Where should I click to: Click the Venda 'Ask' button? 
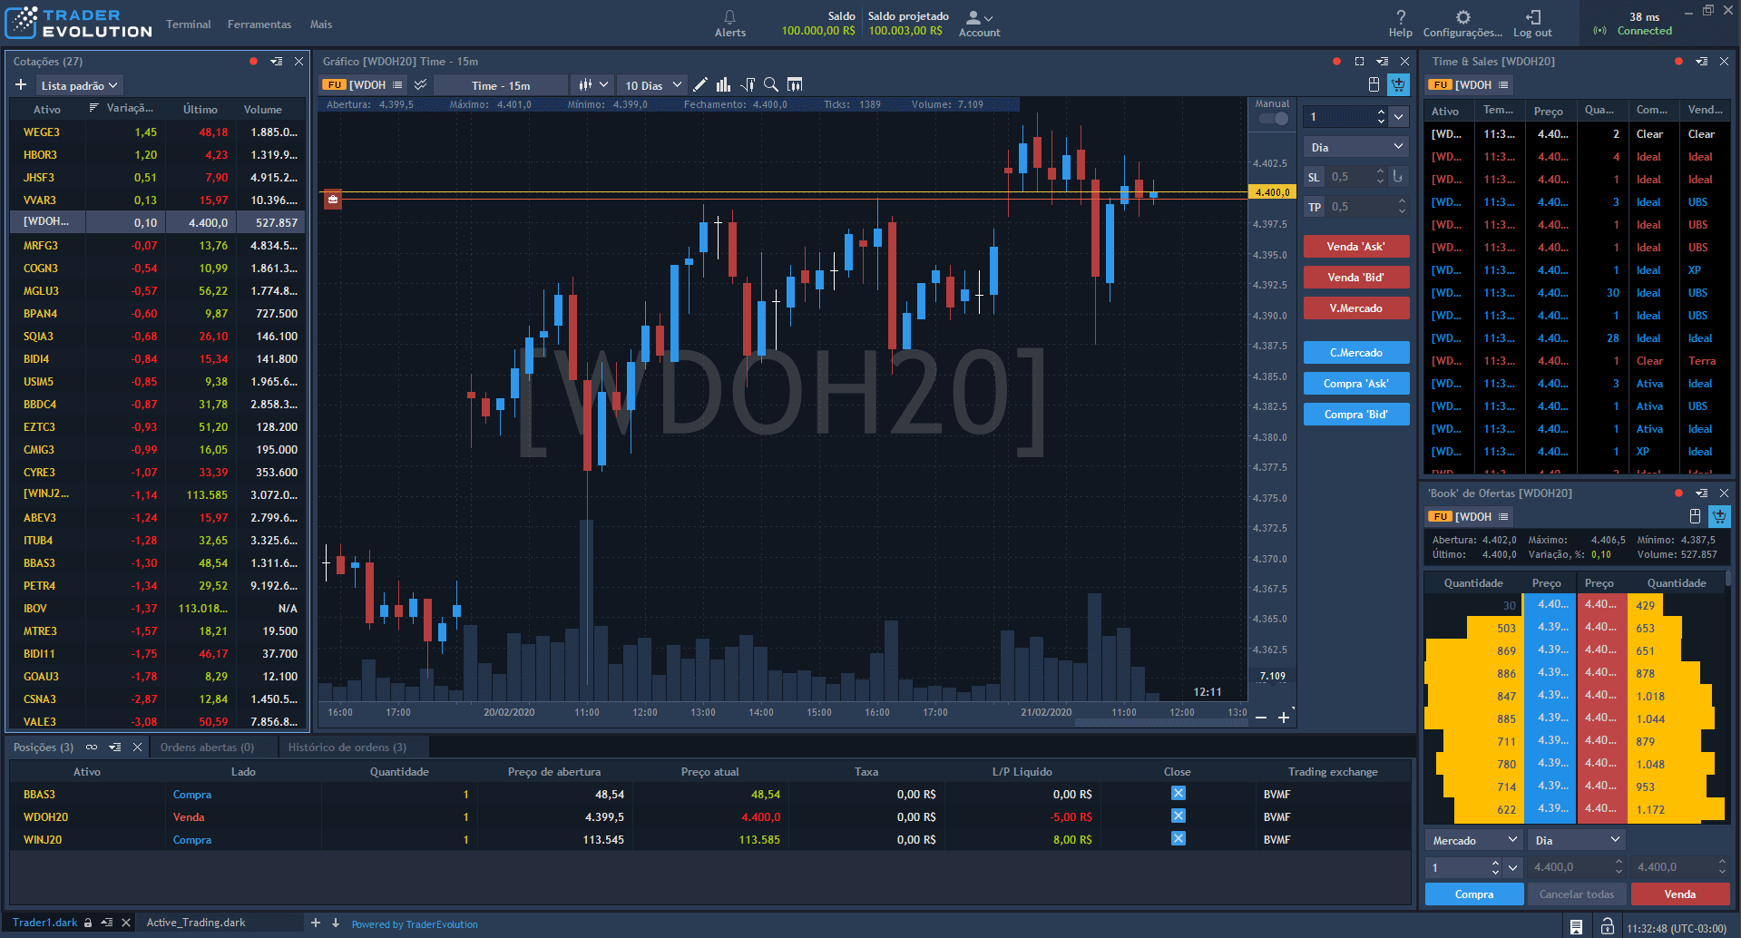coord(1355,246)
